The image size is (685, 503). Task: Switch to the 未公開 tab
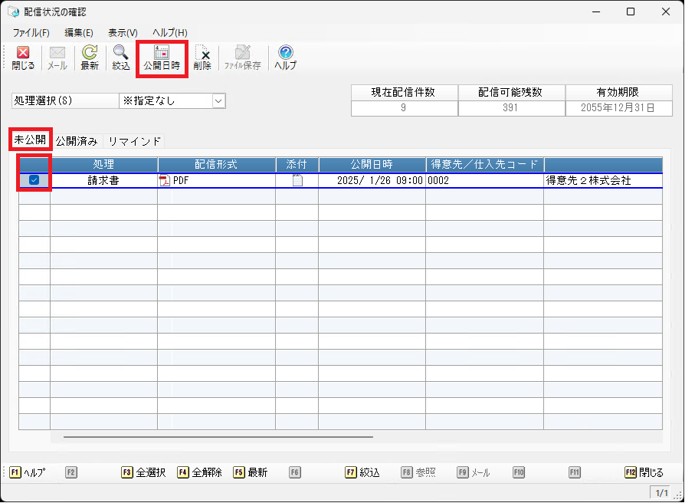[x=30, y=140]
